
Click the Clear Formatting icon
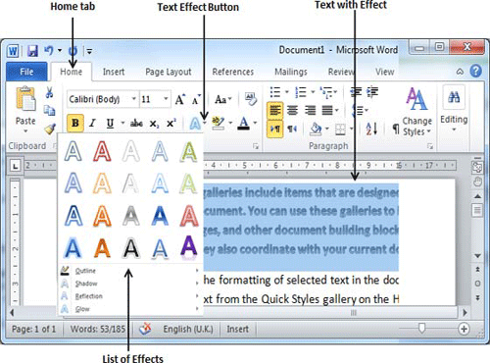point(251,99)
